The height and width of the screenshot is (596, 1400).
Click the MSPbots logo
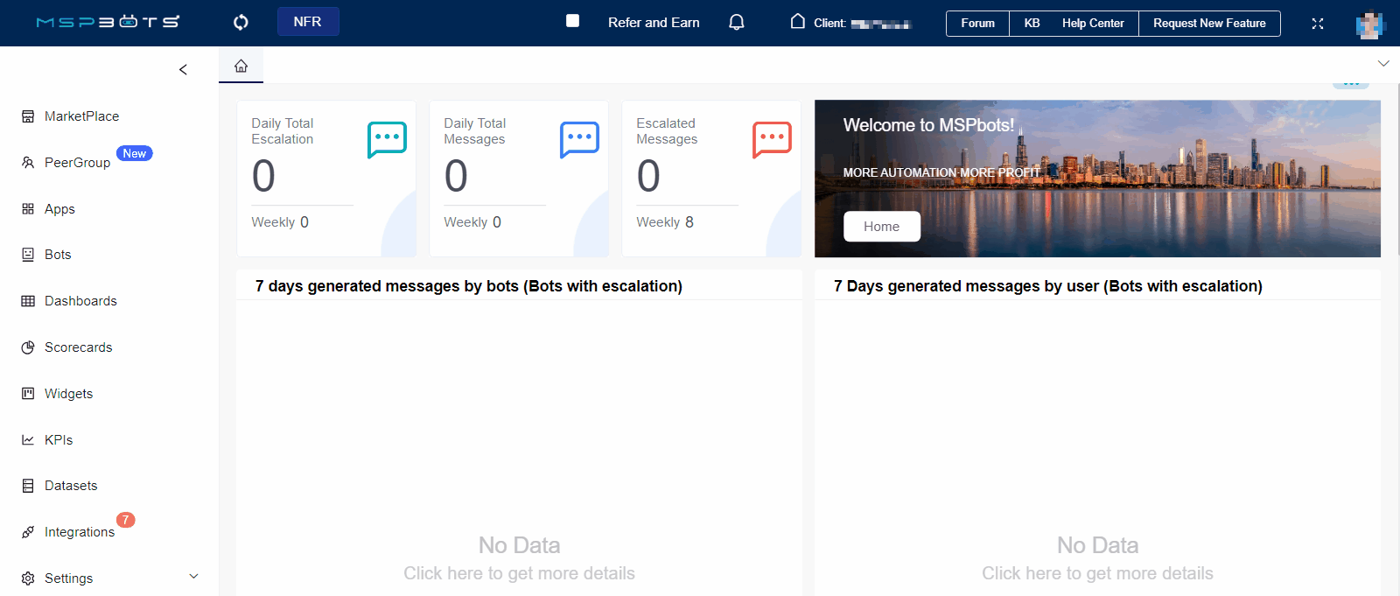108,22
